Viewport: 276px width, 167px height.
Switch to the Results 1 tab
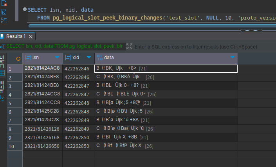pos(16,36)
